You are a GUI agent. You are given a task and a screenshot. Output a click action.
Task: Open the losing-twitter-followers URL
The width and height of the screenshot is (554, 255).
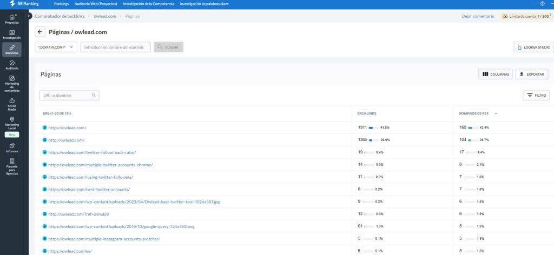coord(91,177)
